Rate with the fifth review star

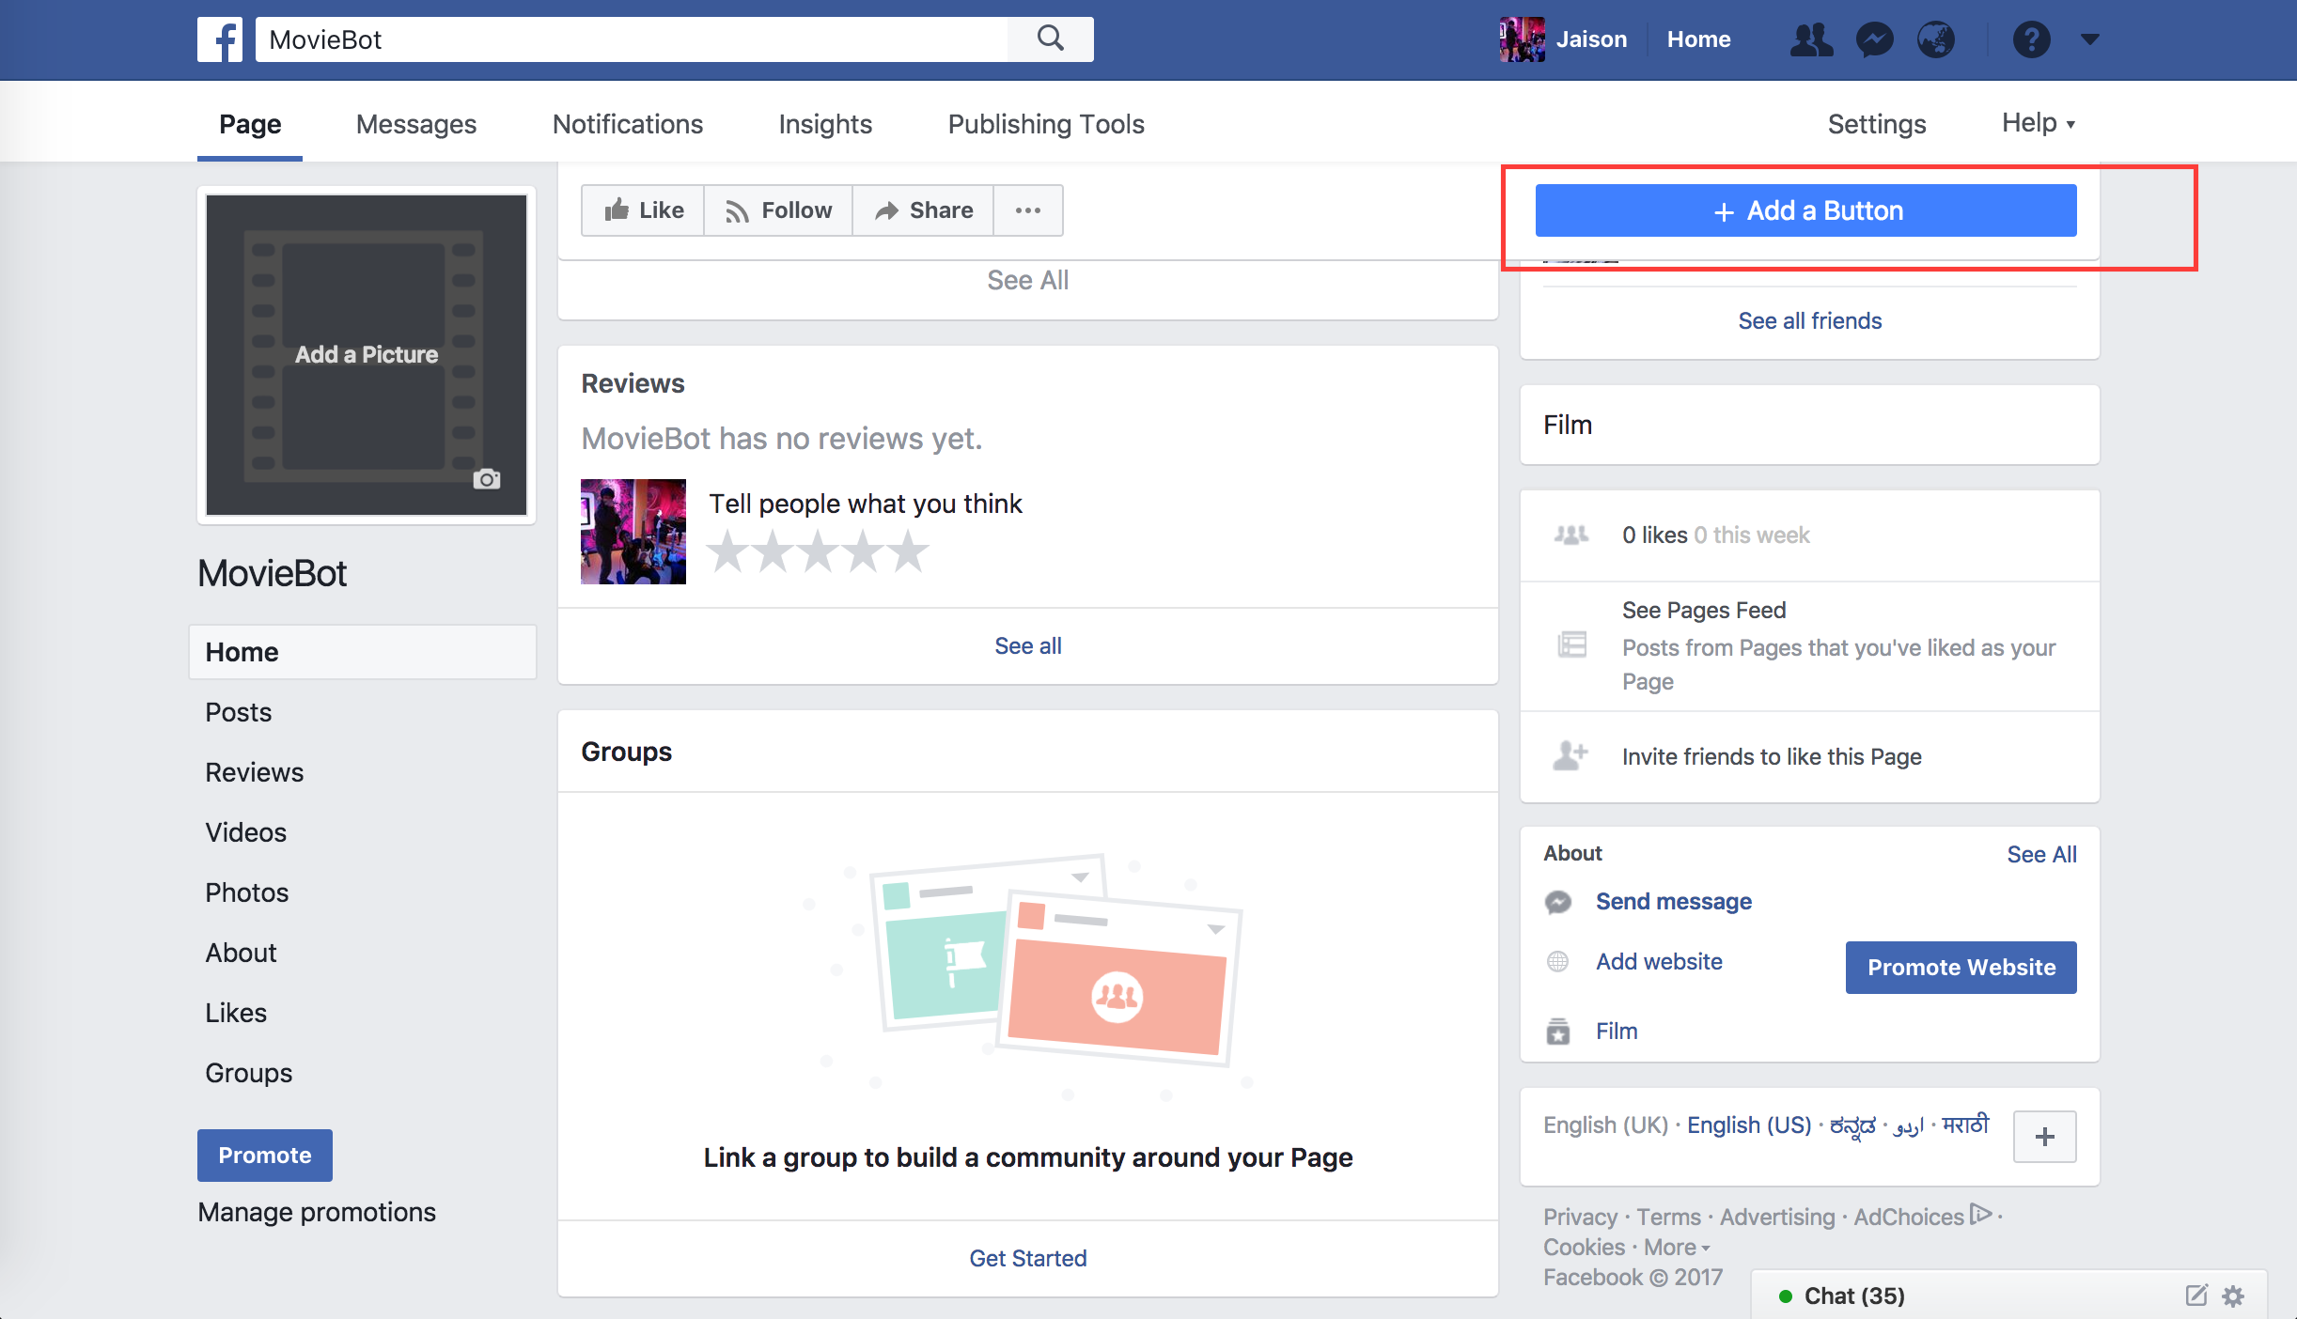pyautogui.click(x=908, y=551)
